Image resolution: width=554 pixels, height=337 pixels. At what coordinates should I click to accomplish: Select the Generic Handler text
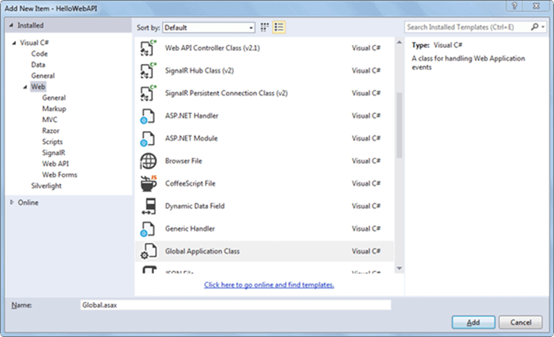[x=190, y=229]
